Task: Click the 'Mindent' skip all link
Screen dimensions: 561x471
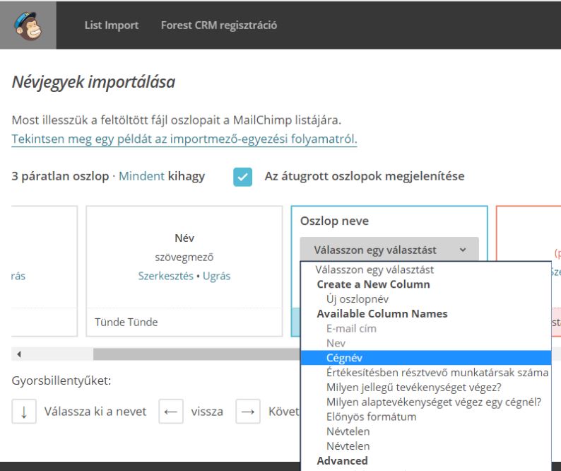Action: (141, 176)
